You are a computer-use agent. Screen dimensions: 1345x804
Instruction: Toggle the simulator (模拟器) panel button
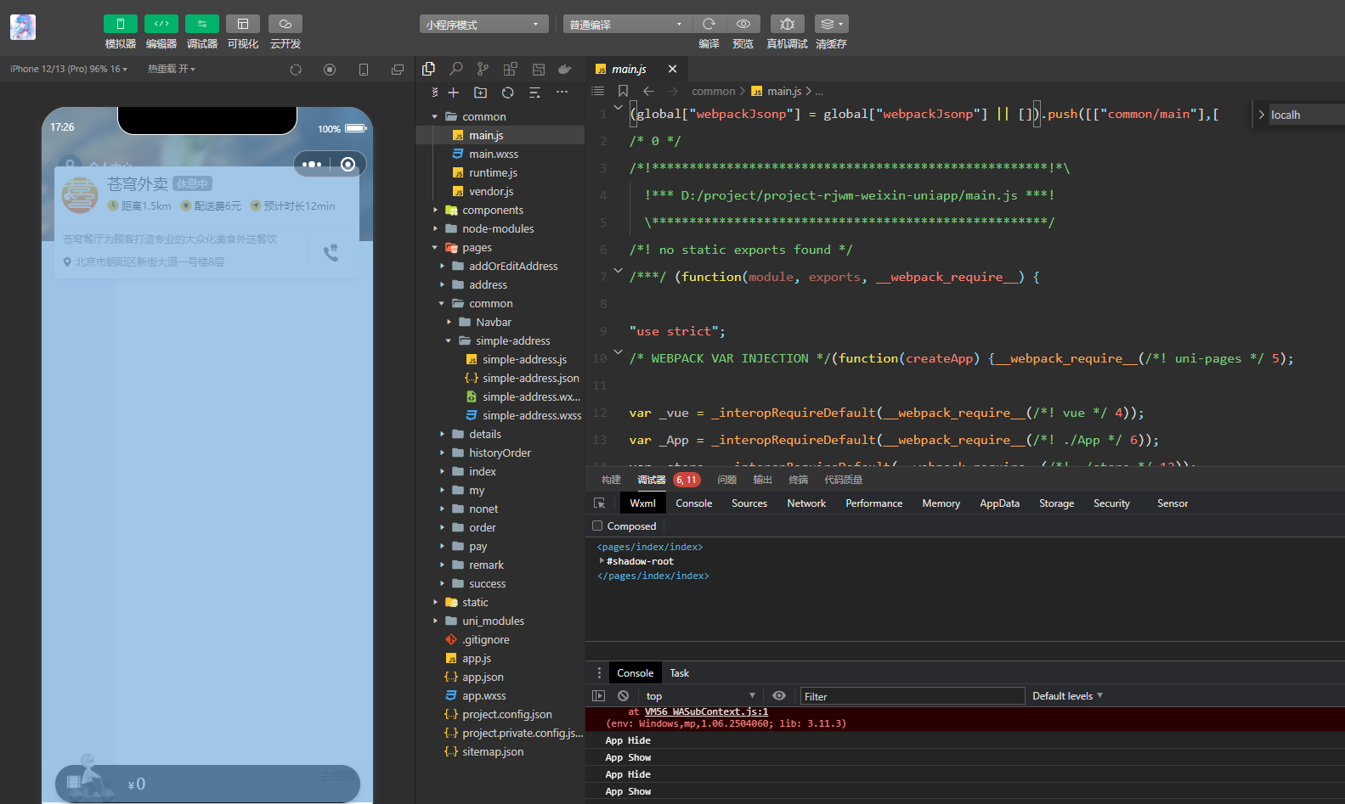120,24
